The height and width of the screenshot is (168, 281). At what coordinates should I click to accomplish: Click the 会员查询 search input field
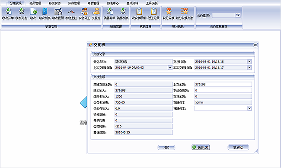224,15
